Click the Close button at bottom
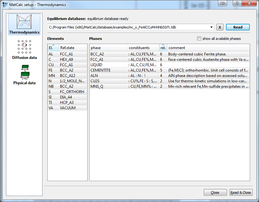 215,193
